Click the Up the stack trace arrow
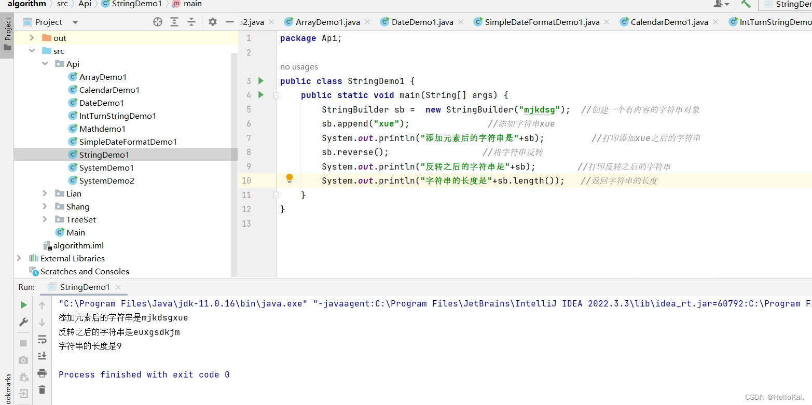Screen dimensions: 812x405 tap(42, 305)
